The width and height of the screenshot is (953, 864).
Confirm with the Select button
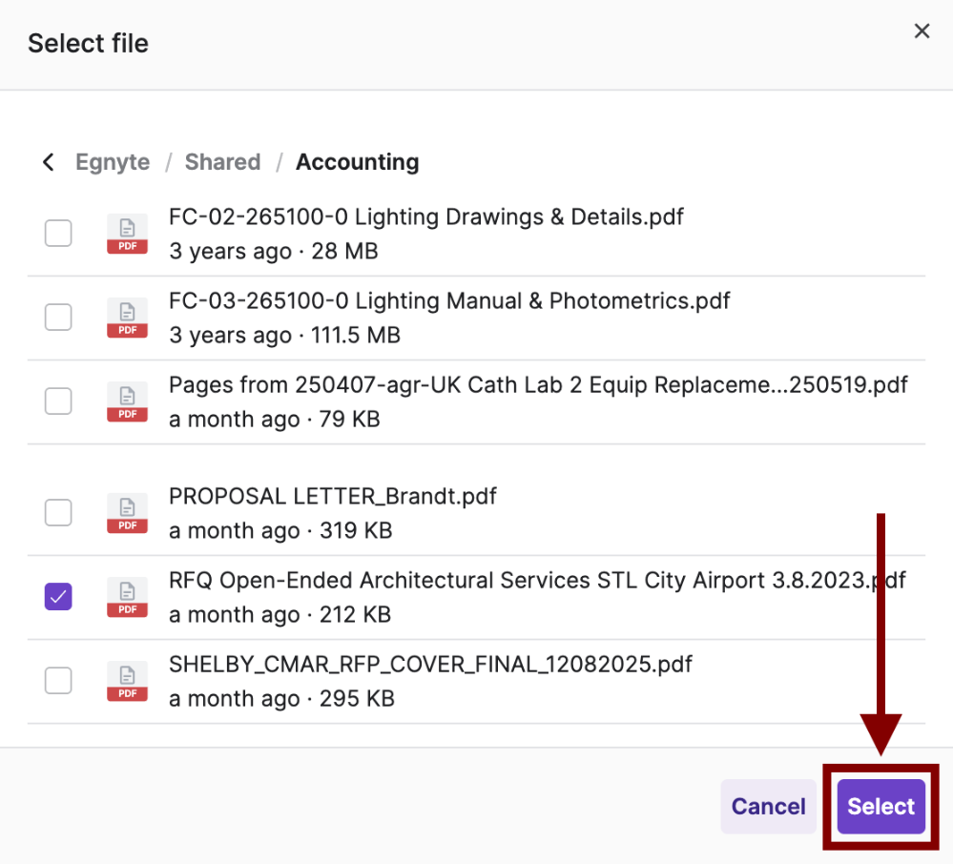[880, 806]
